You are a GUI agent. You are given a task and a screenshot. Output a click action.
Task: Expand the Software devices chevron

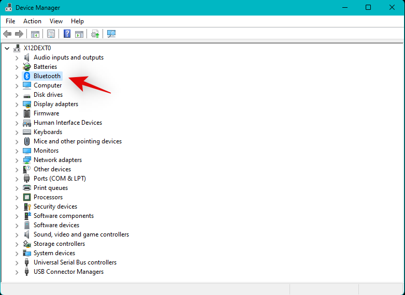[x=17, y=226]
